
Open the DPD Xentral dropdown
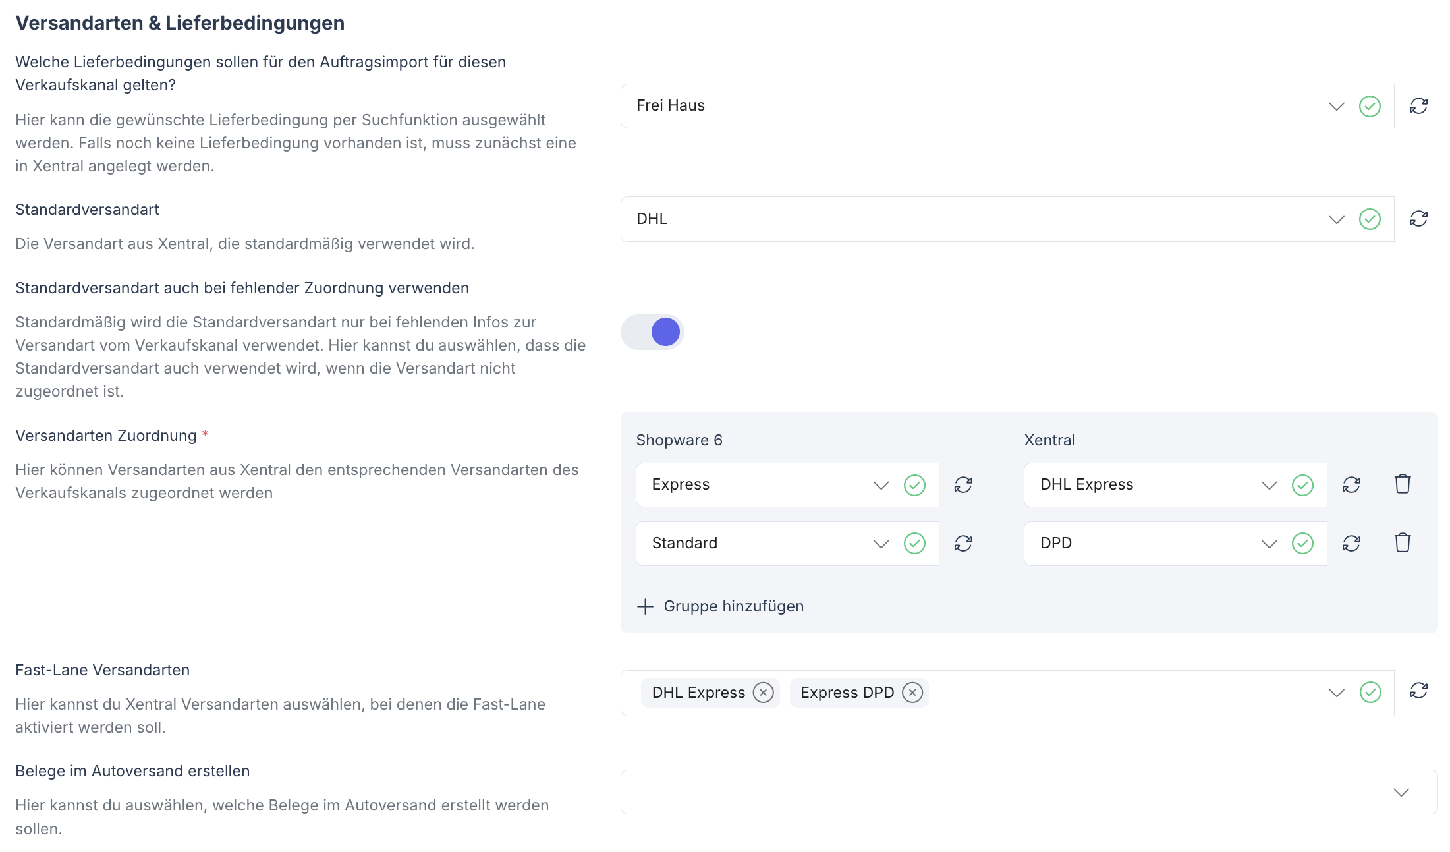1268,543
